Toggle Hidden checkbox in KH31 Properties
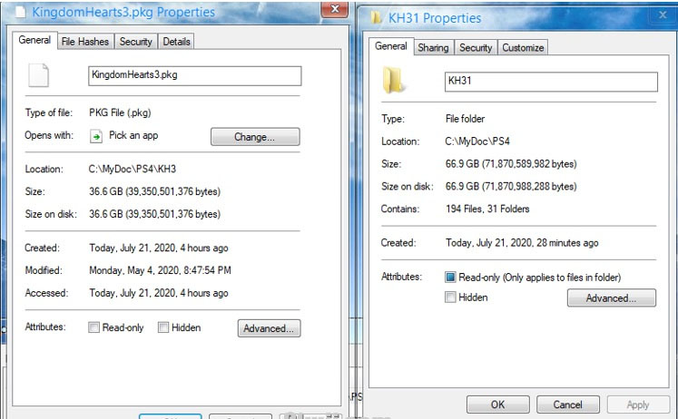Viewport: 678px width, 419px height. pyautogui.click(x=450, y=297)
